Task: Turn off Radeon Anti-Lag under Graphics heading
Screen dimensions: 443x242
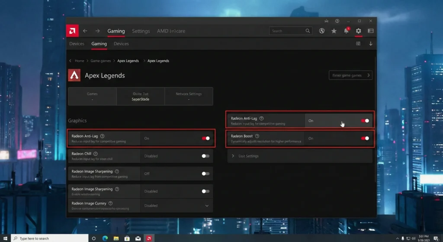Action: tap(205, 138)
